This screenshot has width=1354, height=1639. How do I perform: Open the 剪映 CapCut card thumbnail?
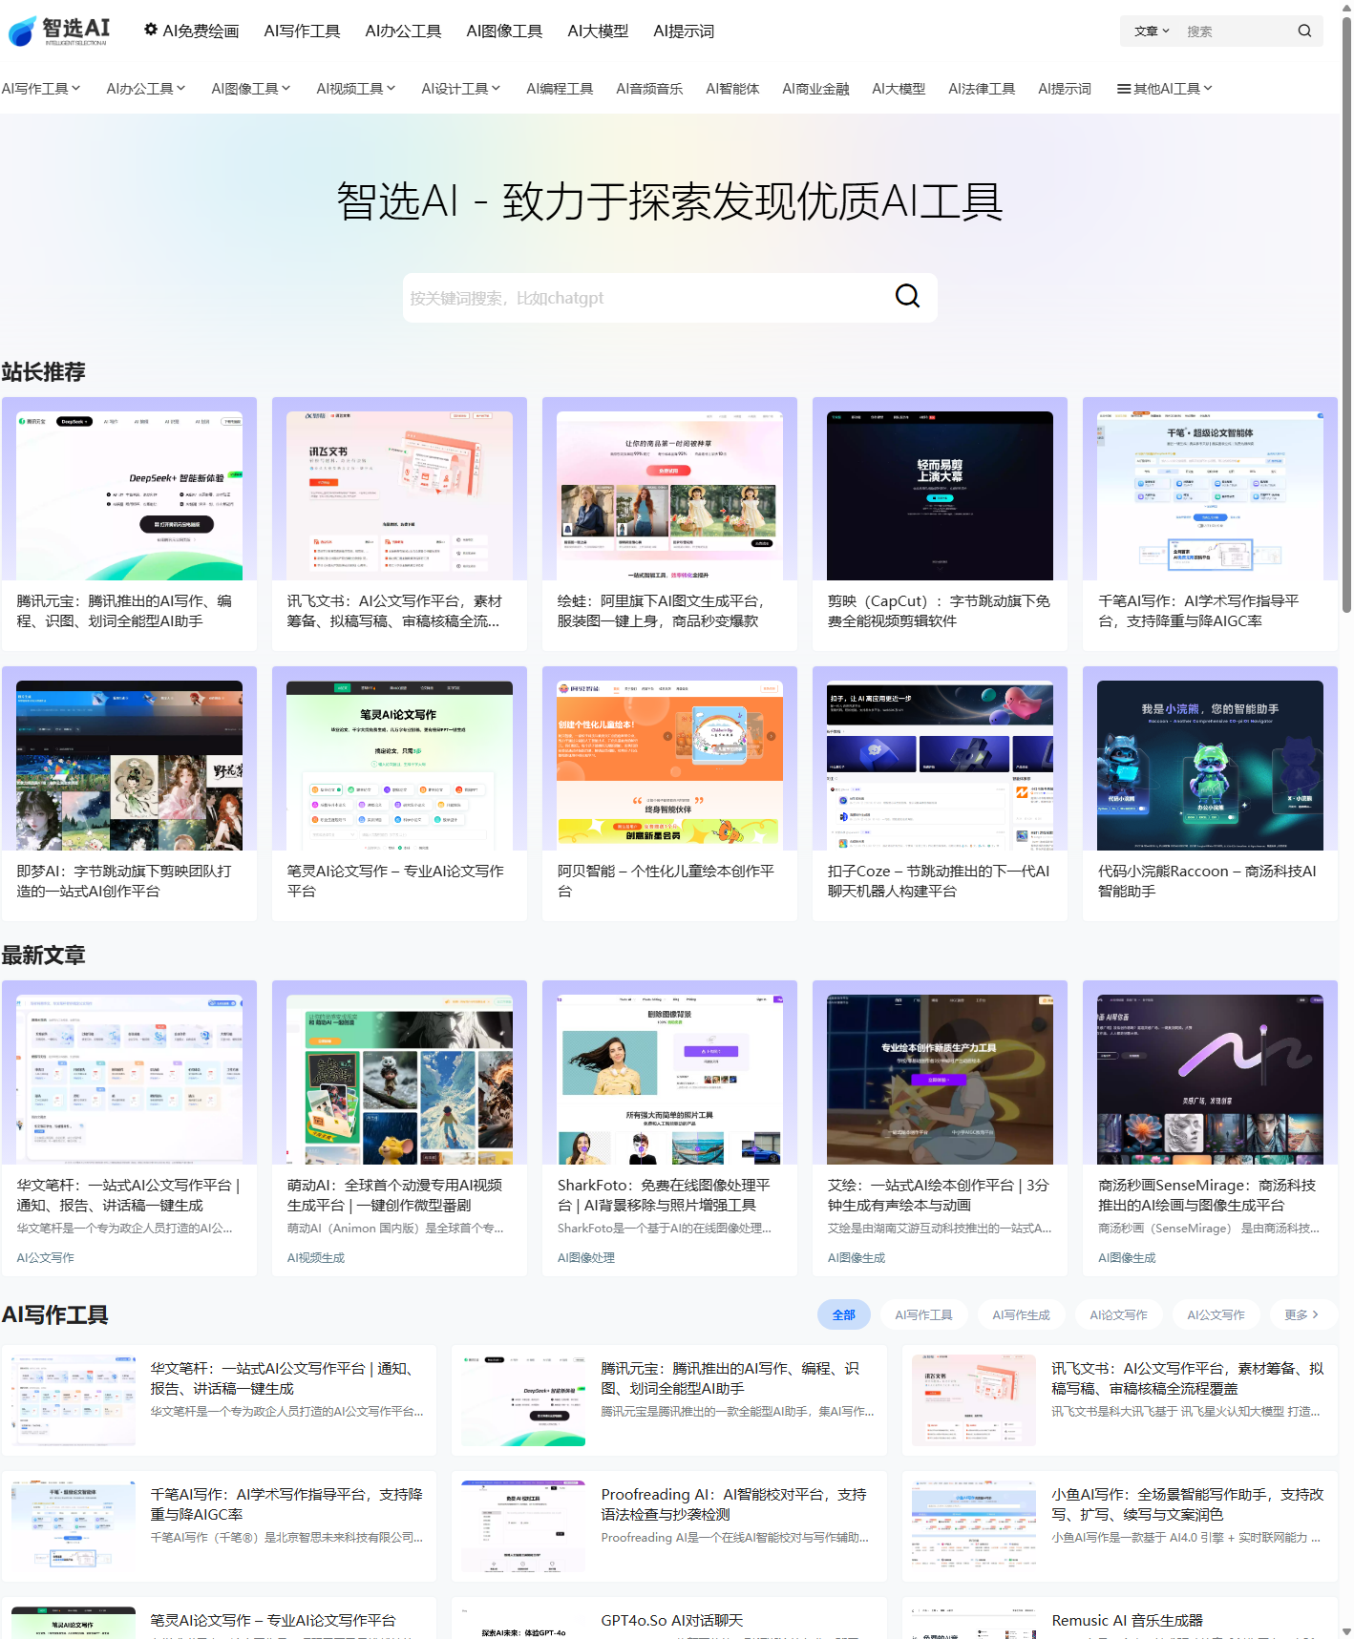(940, 495)
